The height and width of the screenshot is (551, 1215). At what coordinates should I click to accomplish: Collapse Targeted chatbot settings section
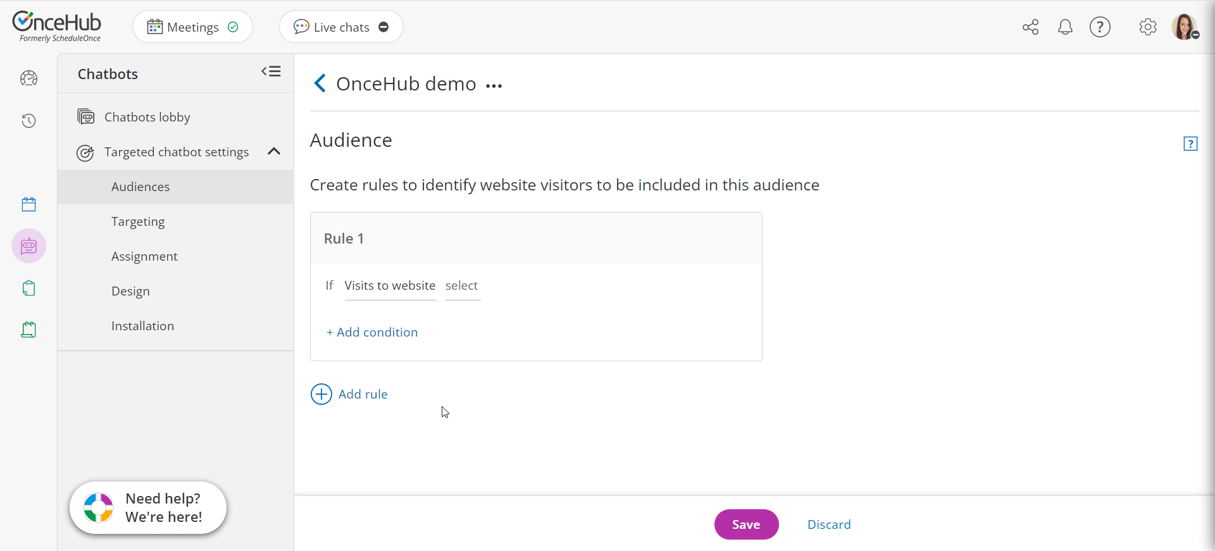274,151
